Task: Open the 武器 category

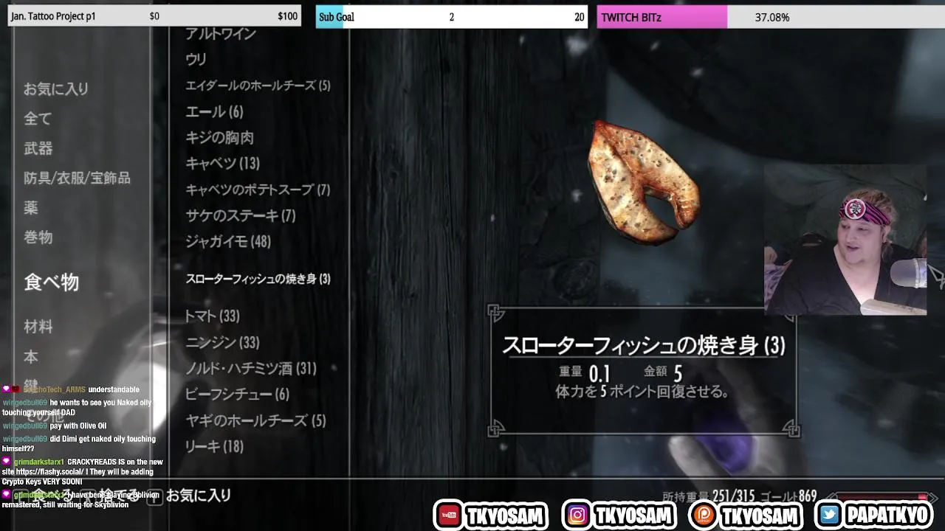Action: [38, 148]
